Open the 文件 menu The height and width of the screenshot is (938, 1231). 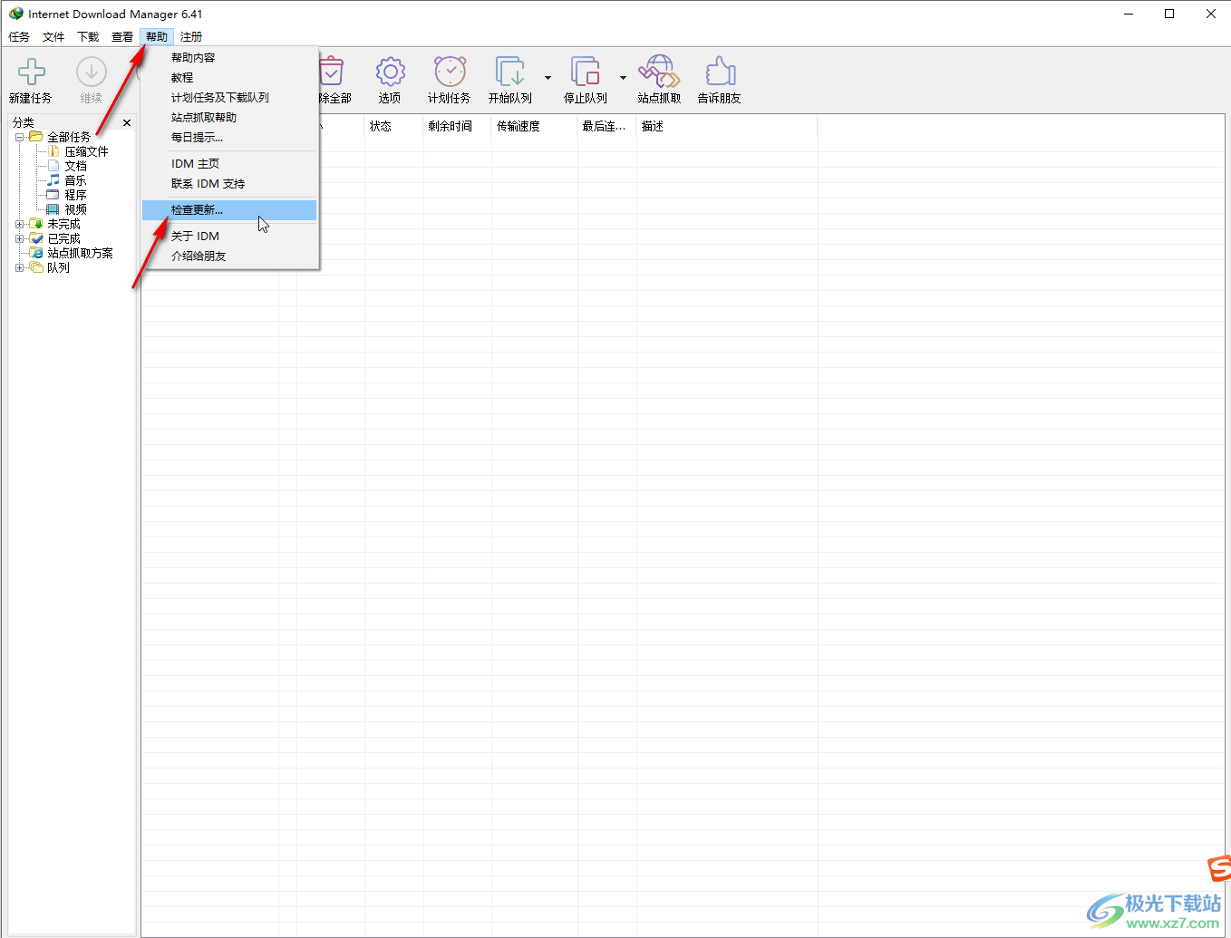click(x=53, y=37)
